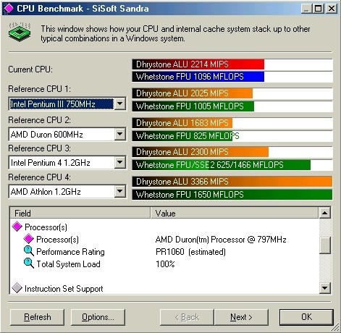The height and width of the screenshot is (333, 341).
Task: Open the Options dialog button
Action: (x=98, y=317)
